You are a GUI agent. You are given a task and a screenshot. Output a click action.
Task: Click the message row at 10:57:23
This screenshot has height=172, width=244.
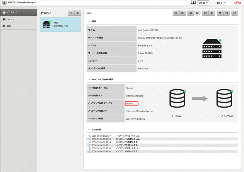click(x=162, y=139)
